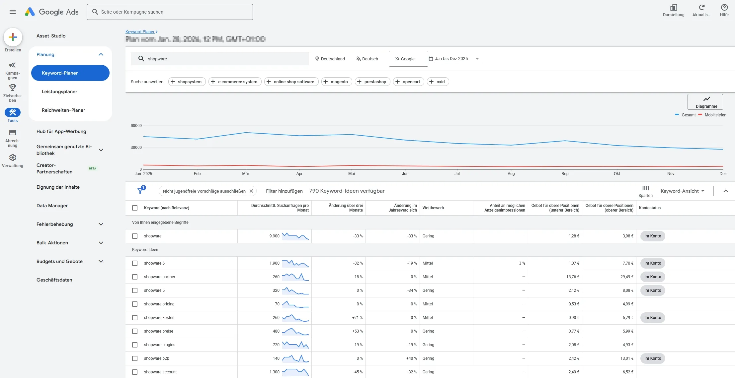Open the Kampagnen megaphone icon
The height and width of the screenshot is (378, 735).
(x=13, y=65)
